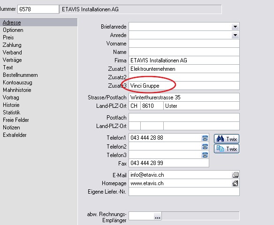The width and height of the screenshot is (274, 225).
Task: Switch to the Optionen section
Action: [13, 30]
